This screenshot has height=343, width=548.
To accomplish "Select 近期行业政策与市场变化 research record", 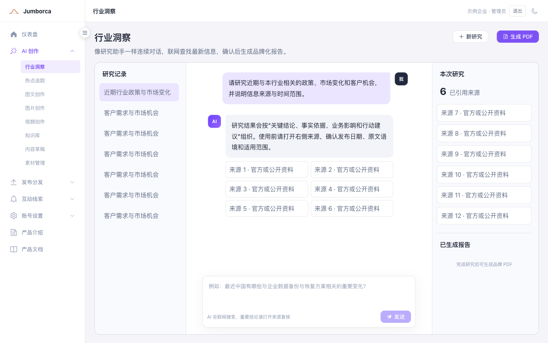I will coord(139,92).
